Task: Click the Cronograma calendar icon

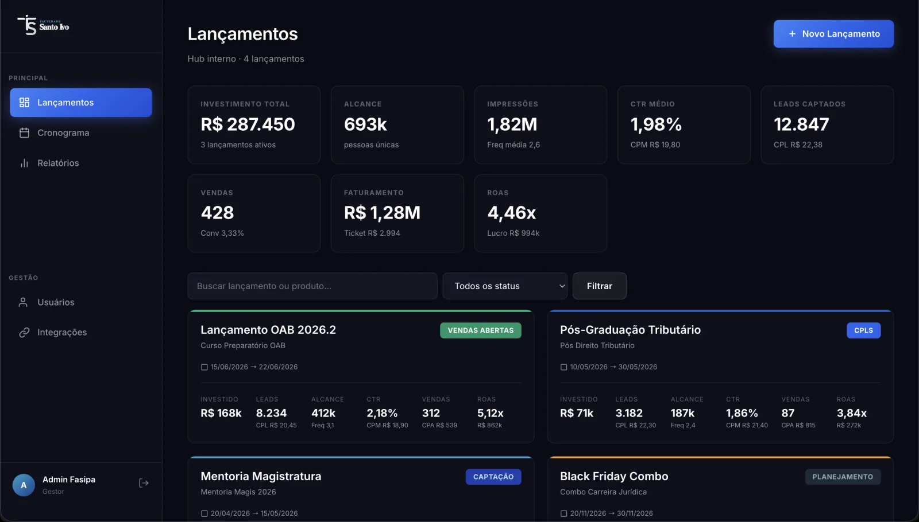Action: (x=24, y=133)
